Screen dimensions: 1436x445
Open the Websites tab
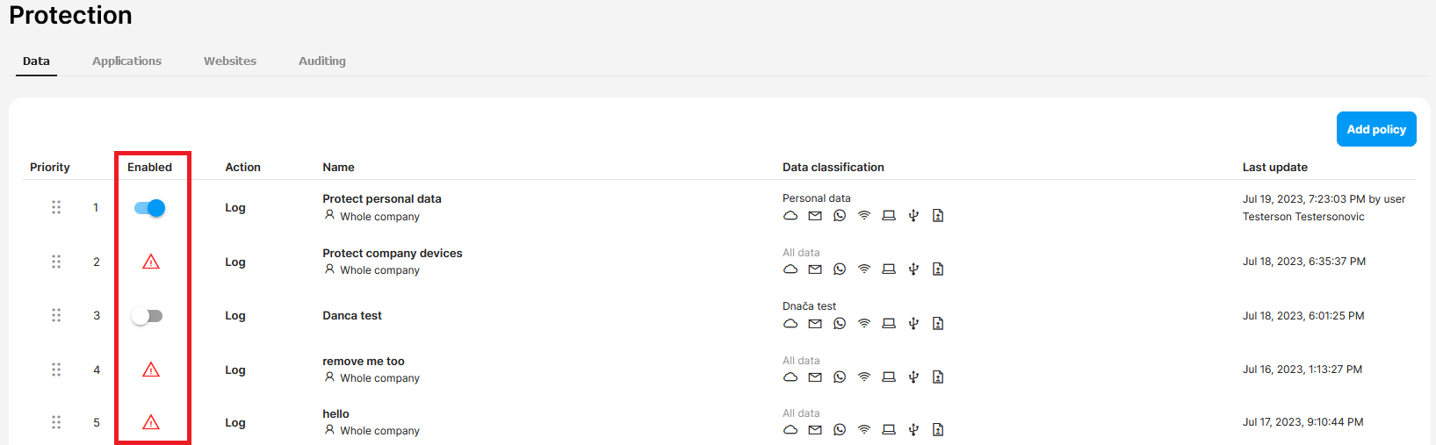click(x=230, y=61)
